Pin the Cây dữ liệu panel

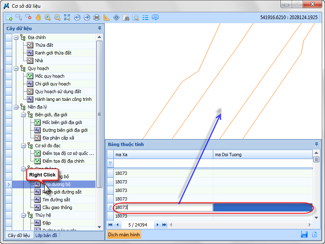point(100,28)
